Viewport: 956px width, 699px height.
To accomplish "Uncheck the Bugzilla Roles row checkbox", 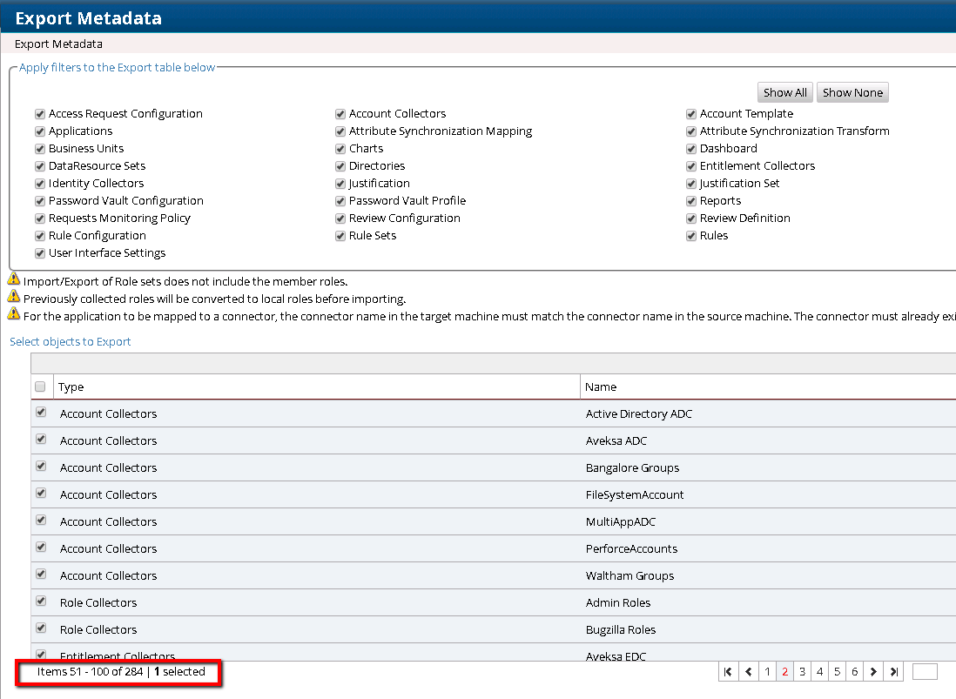I will (41, 628).
